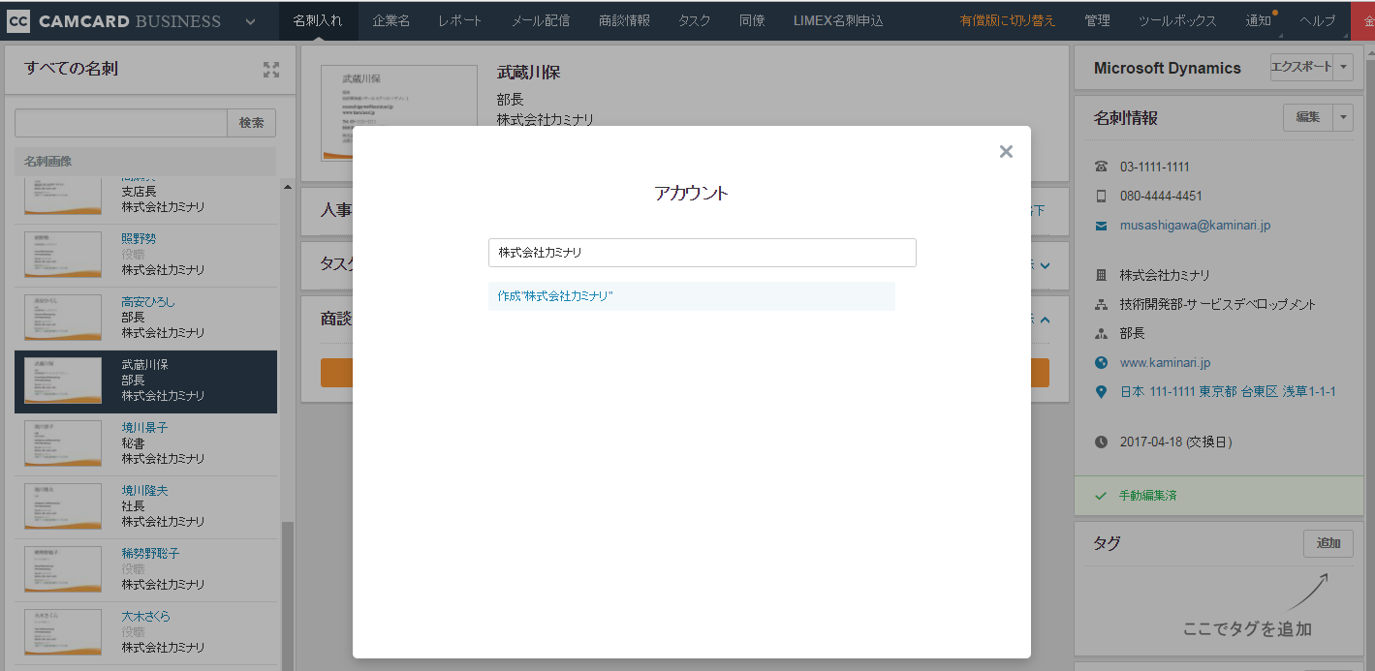Click the org-chart icon beside 技術開発部
The width and height of the screenshot is (1375, 671).
[x=1101, y=304]
